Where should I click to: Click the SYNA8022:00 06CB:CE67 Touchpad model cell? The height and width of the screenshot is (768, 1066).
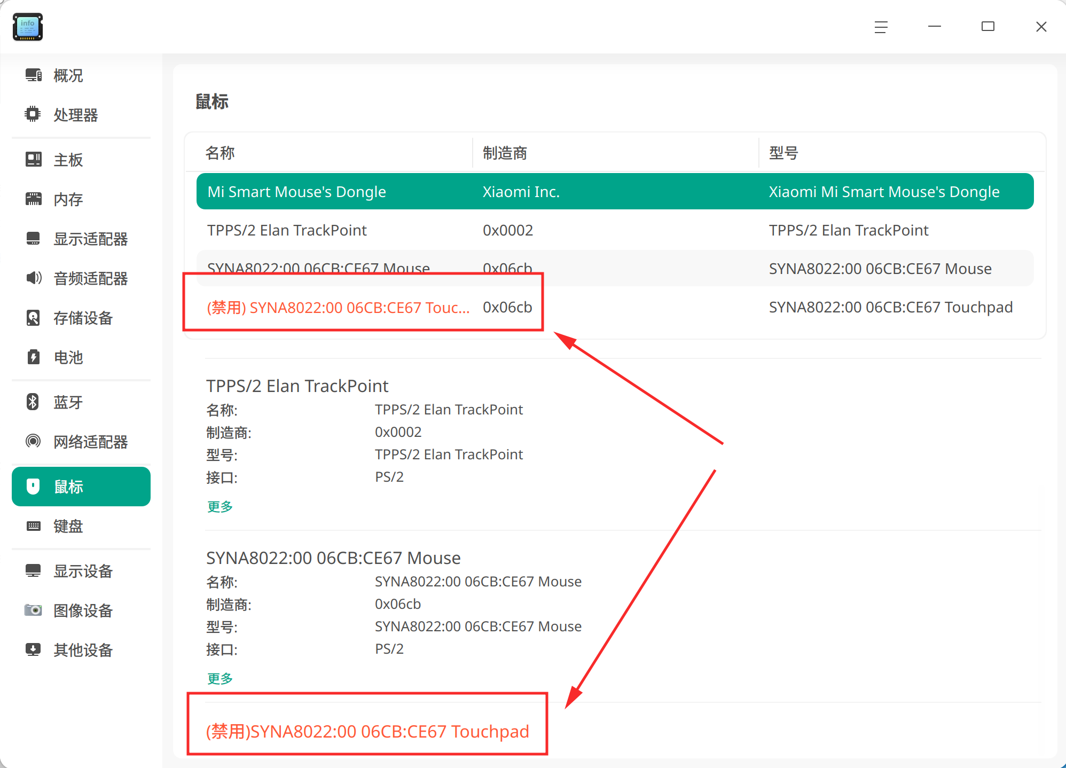point(891,307)
